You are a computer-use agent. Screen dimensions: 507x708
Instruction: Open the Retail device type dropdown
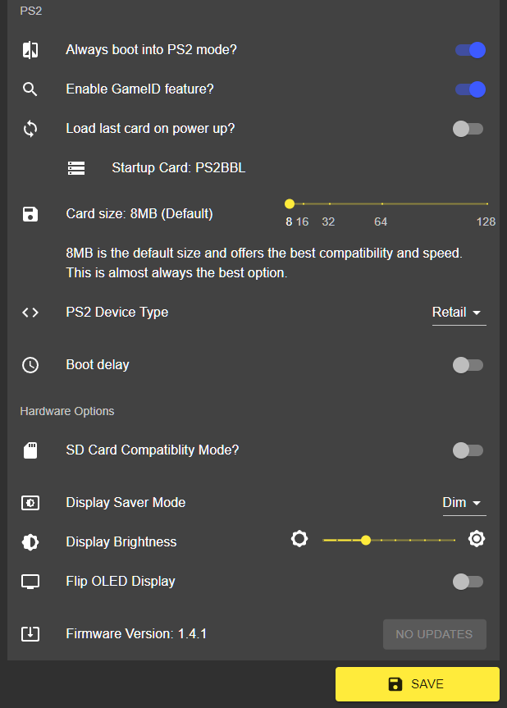point(458,313)
